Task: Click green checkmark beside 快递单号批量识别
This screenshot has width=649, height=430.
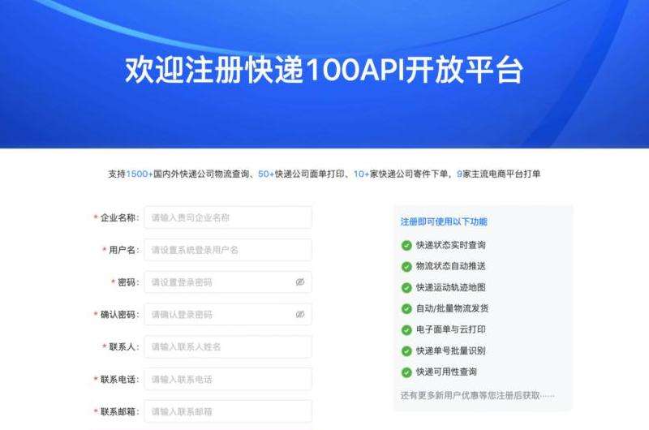Action: [x=406, y=351]
